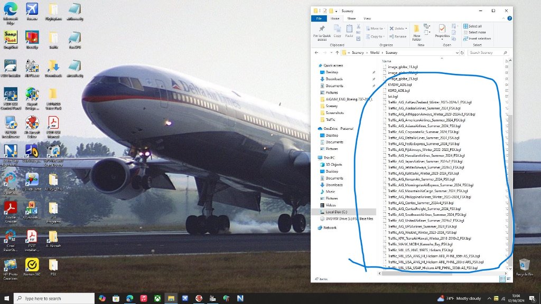Click Select all in the ribbon

click(472, 26)
